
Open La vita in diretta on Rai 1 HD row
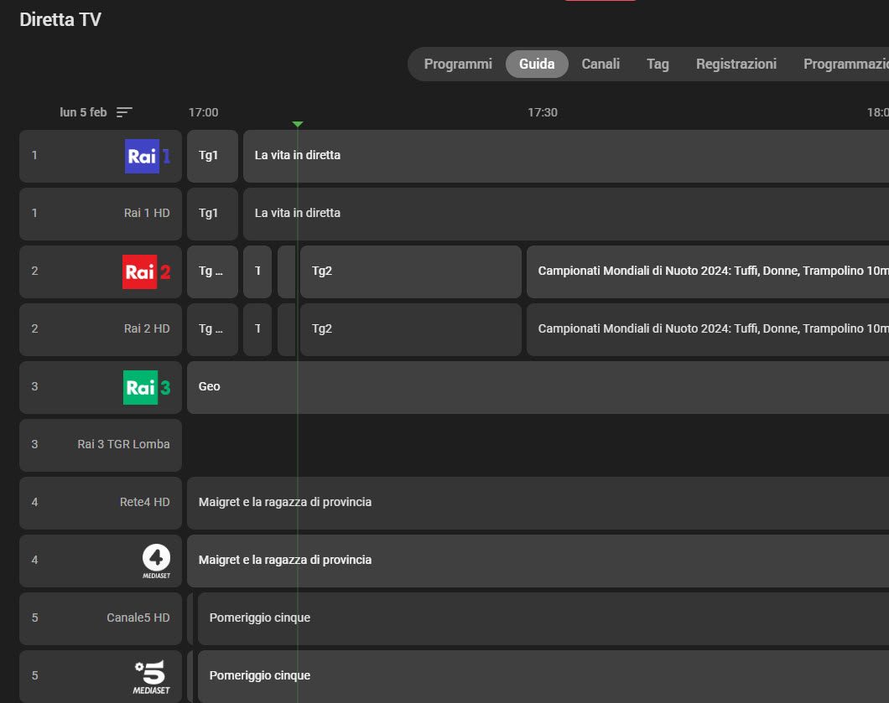click(566, 214)
